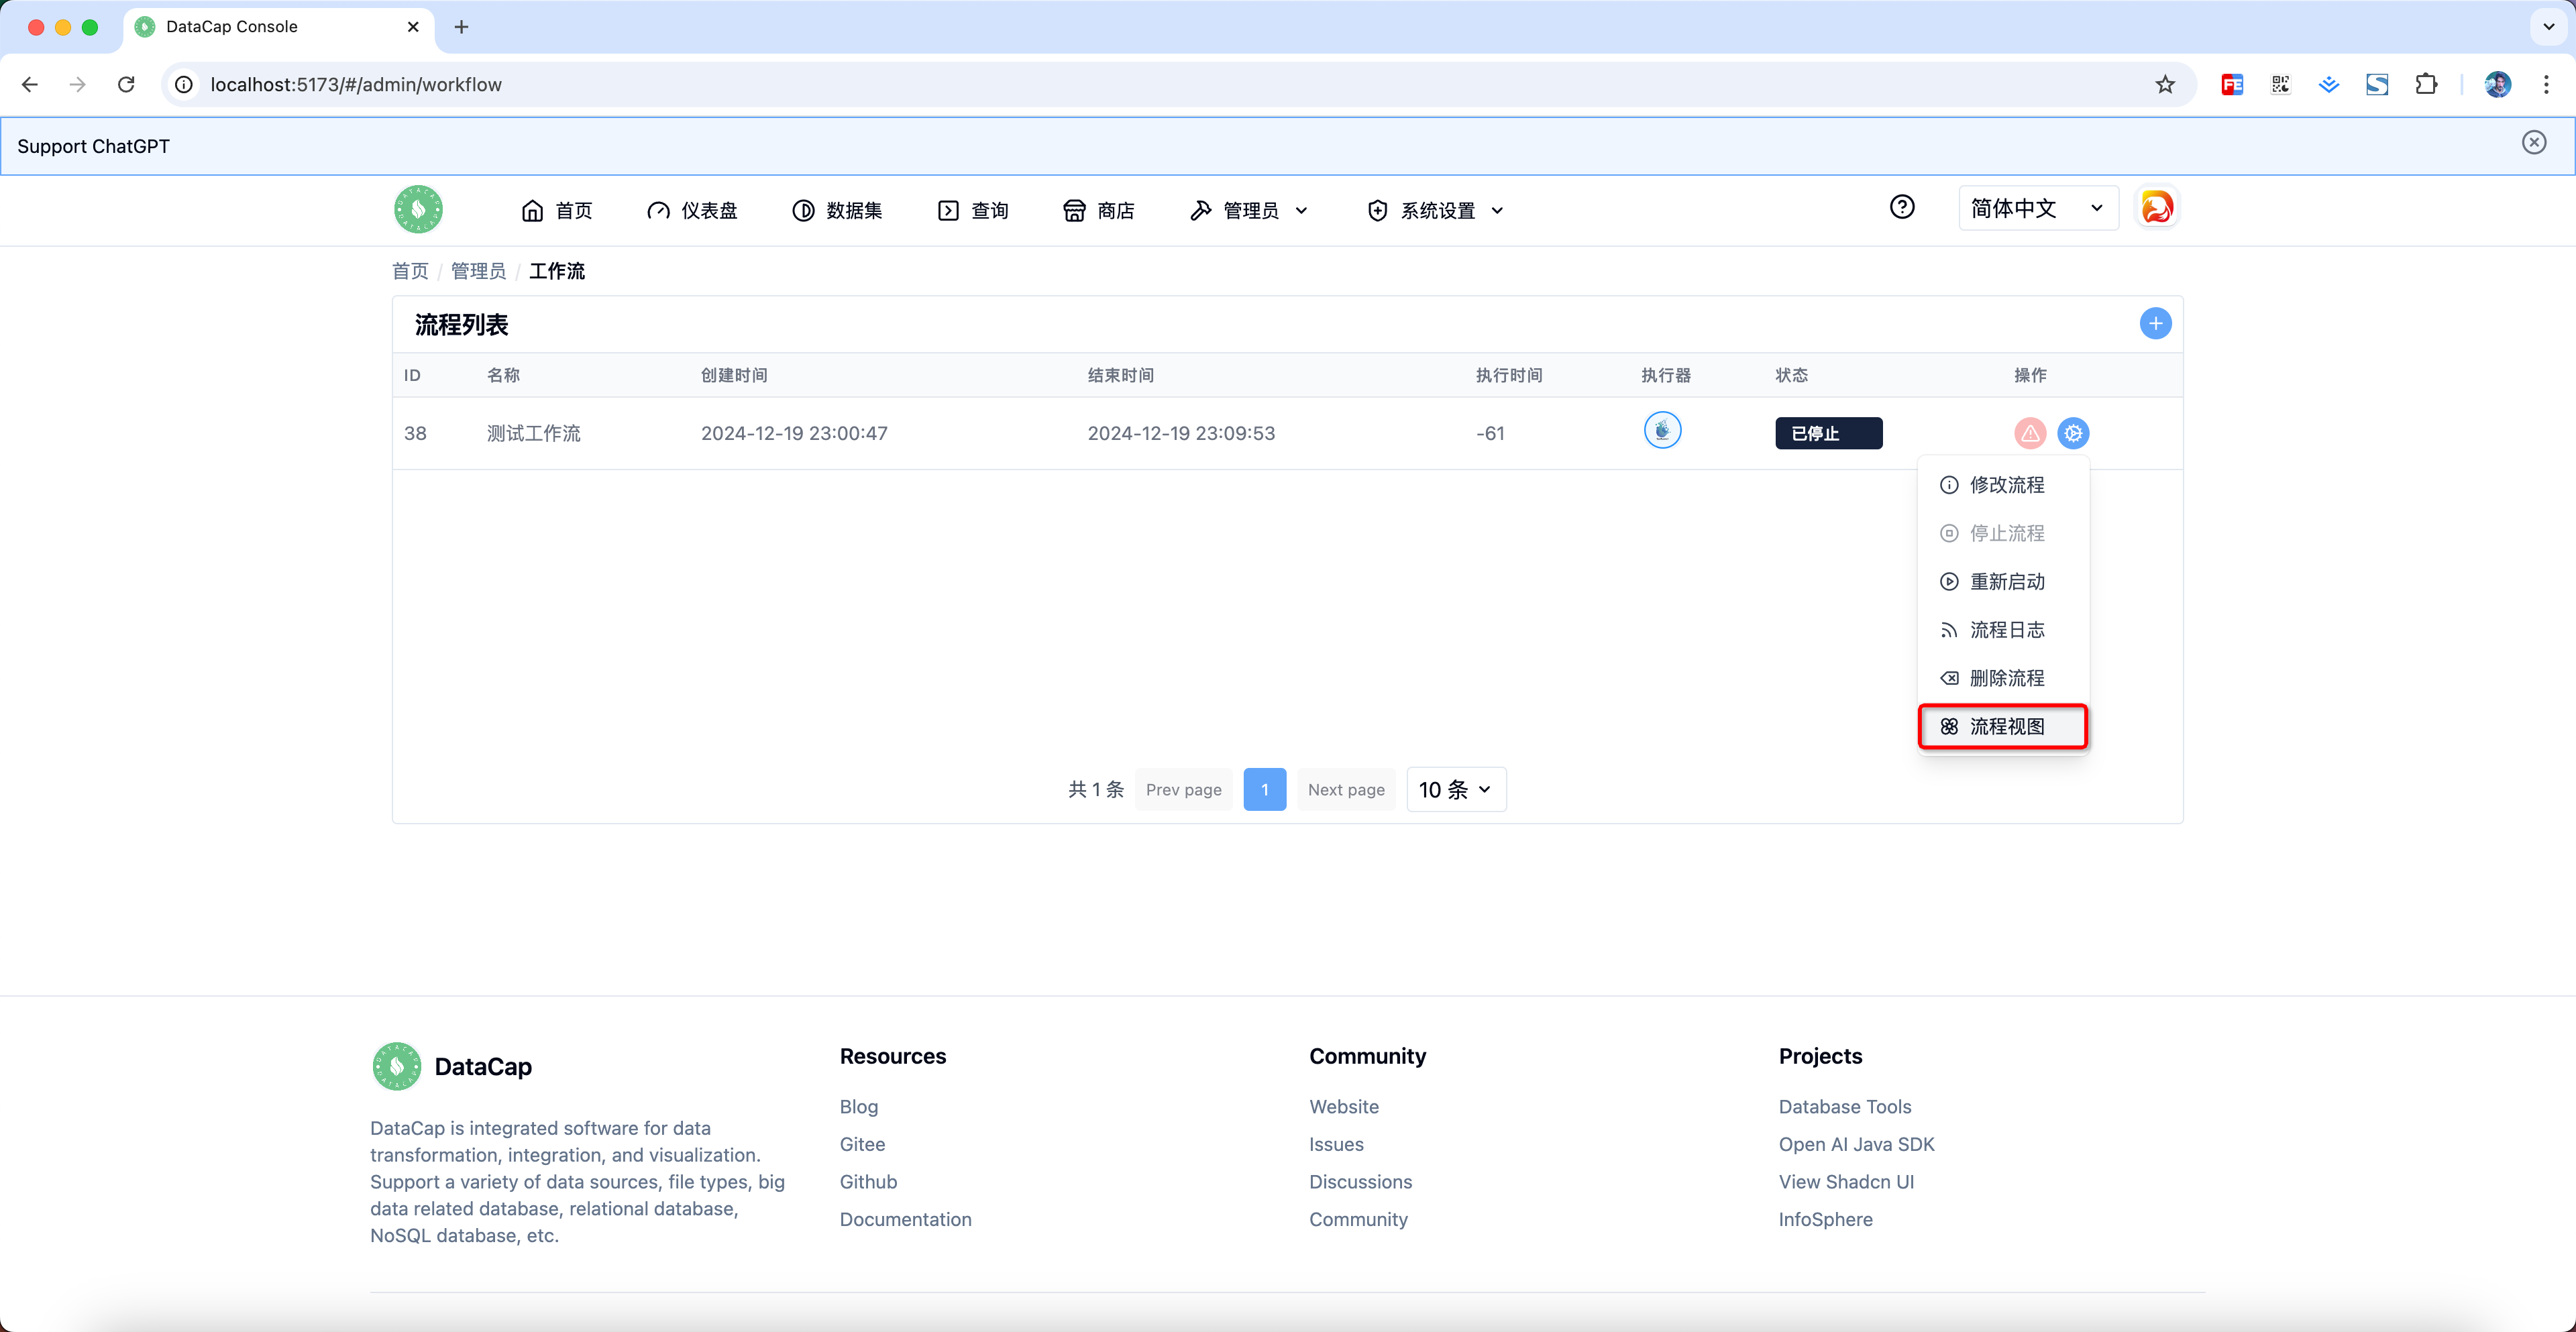Image resolution: width=2576 pixels, height=1332 pixels.
Task: Click the 管理员 breadcrumb link
Action: tap(478, 271)
